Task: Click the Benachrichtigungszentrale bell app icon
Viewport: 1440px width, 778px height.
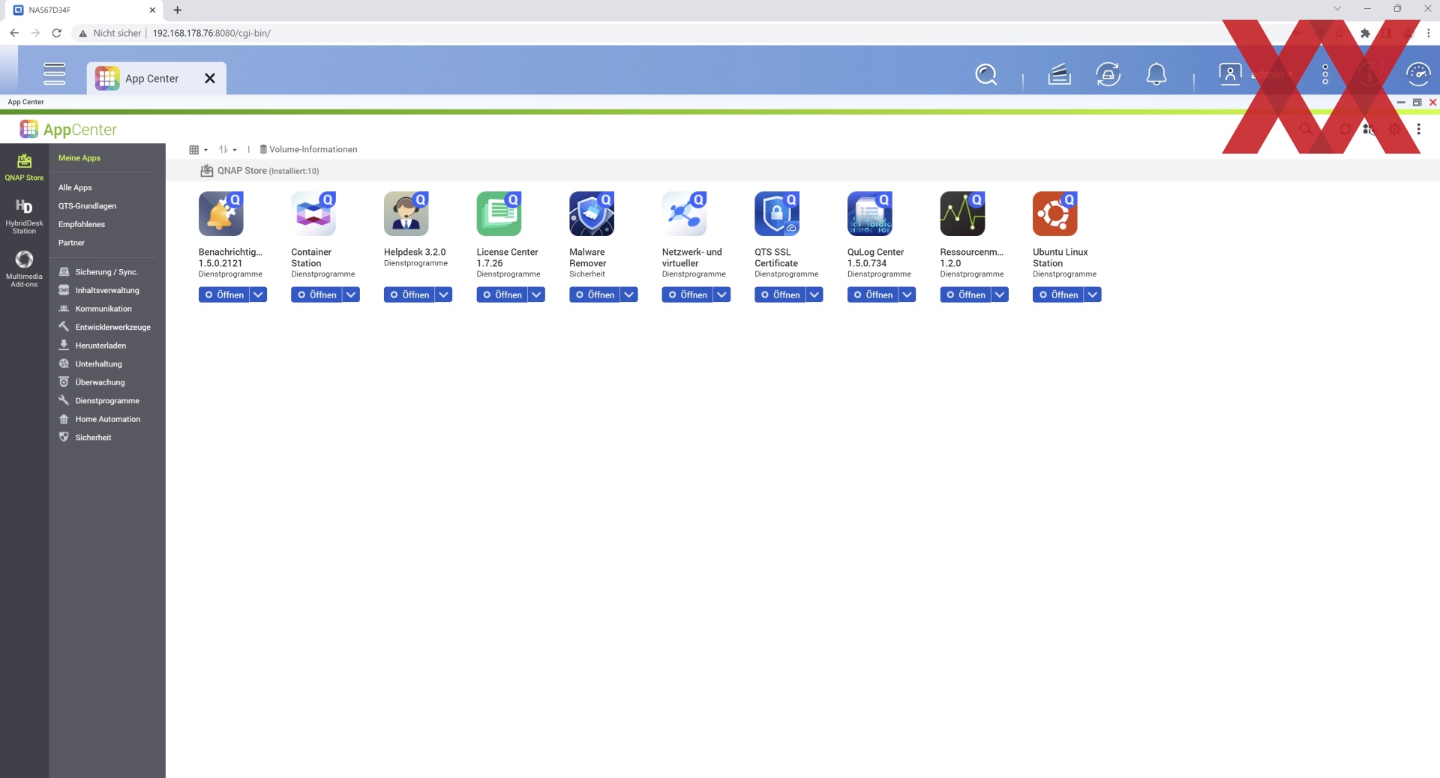Action: pos(221,214)
